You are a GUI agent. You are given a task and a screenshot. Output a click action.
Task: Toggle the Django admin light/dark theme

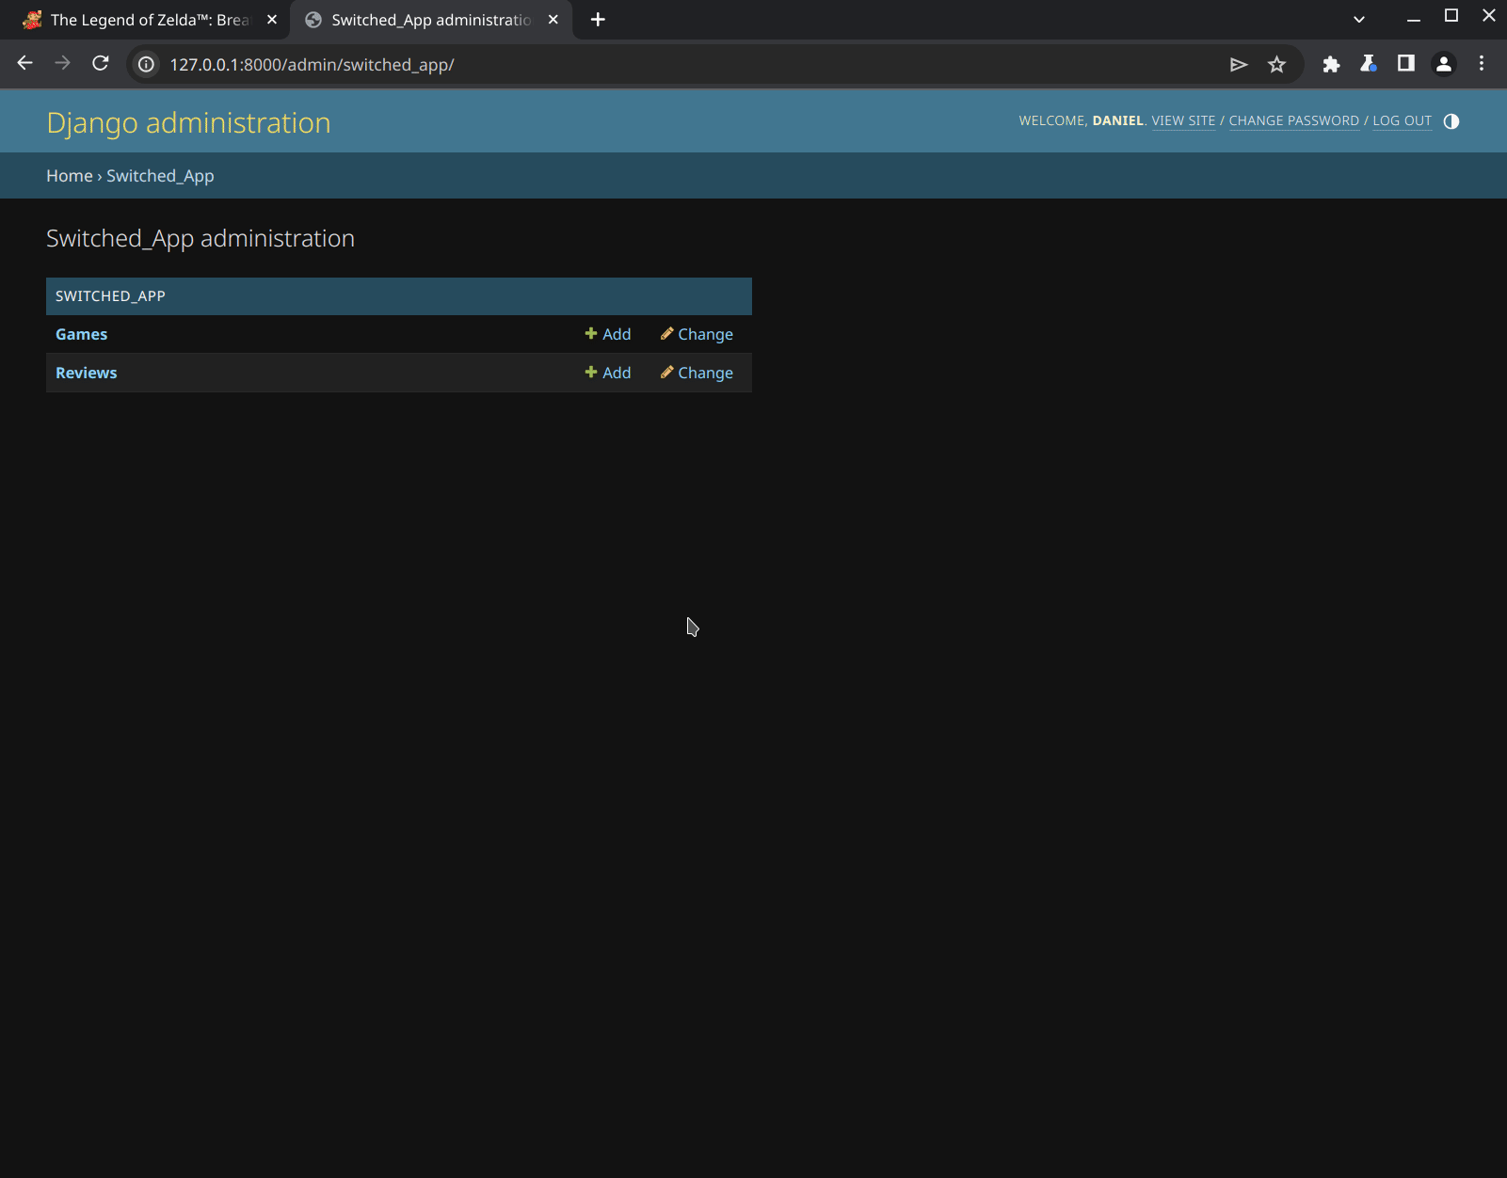pos(1451,121)
